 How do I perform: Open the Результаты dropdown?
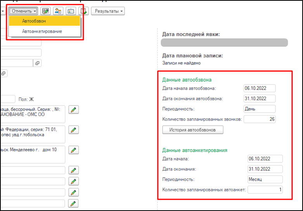(x=108, y=11)
